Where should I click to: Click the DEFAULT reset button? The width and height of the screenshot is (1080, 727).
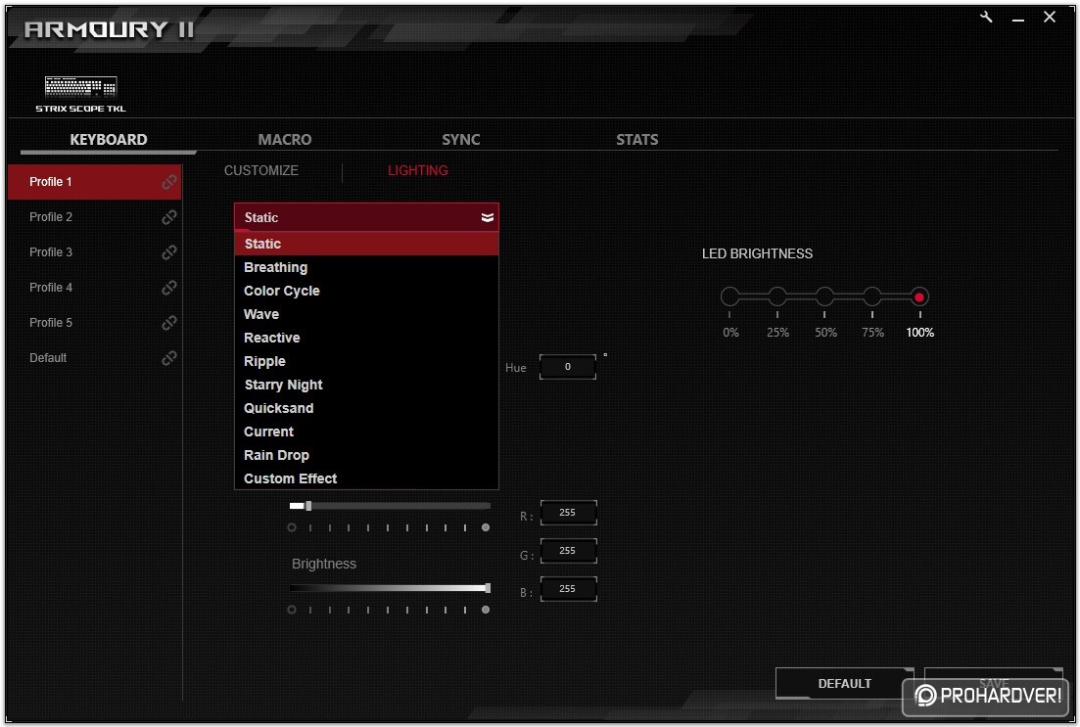pyautogui.click(x=844, y=683)
